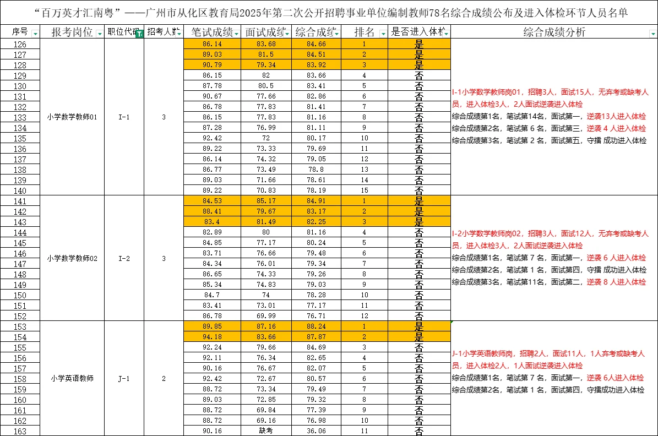Select the merged cell 小学数学教师02

pos(72,258)
